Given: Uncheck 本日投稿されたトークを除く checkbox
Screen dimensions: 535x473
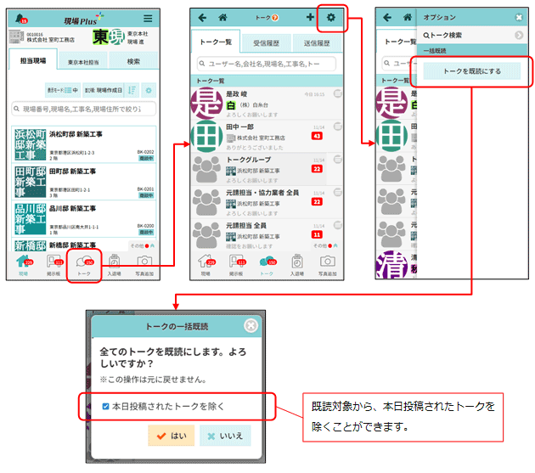Looking at the screenshot, I should click(x=105, y=407).
